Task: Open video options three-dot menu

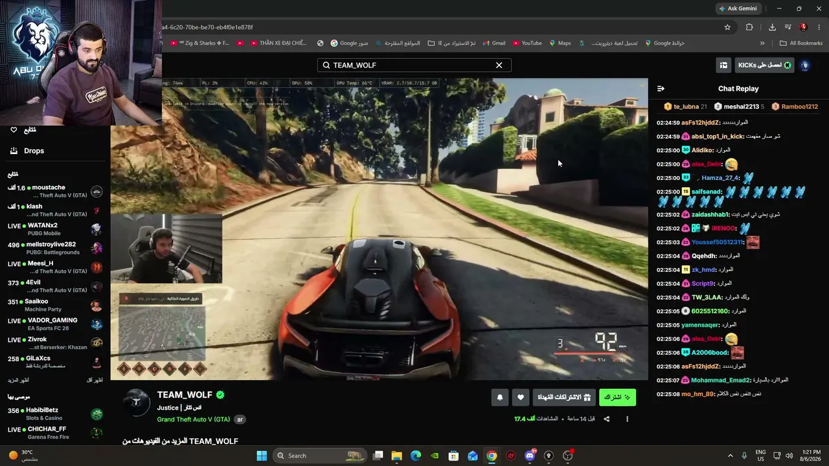Action: [x=627, y=419]
